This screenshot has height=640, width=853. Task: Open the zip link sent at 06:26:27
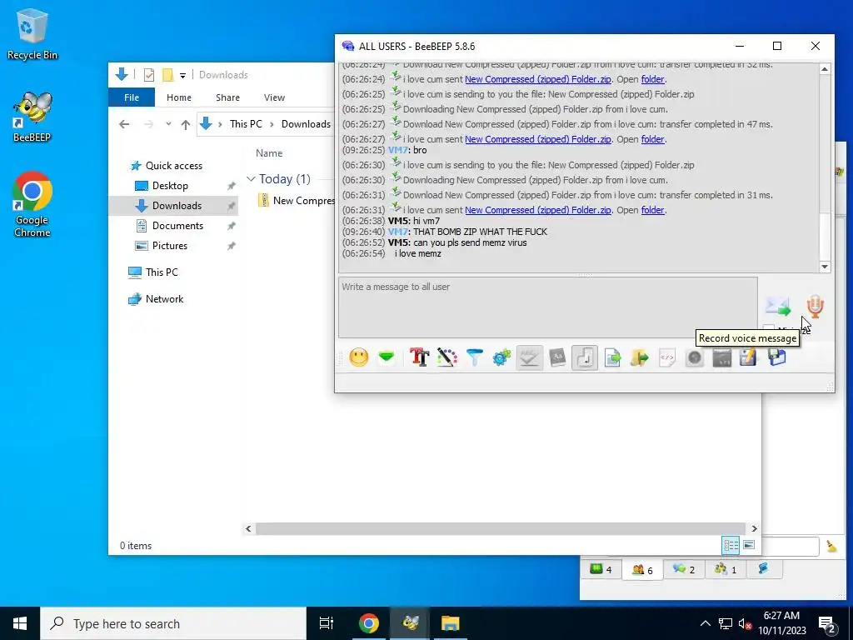[537, 139]
